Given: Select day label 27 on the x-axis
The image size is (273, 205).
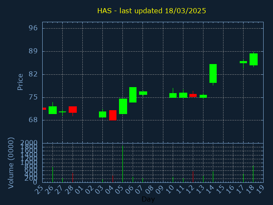Looking at the screenshot, I should tap(59, 190).
